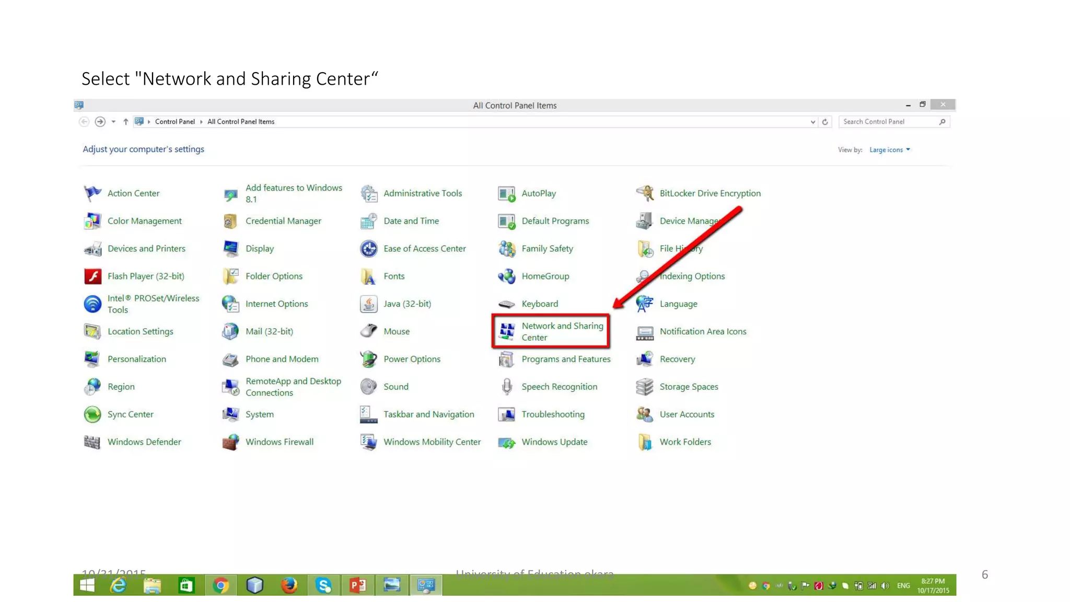Open the Windows Firewall icon
The width and height of the screenshot is (1070, 602).
[x=230, y=443]
